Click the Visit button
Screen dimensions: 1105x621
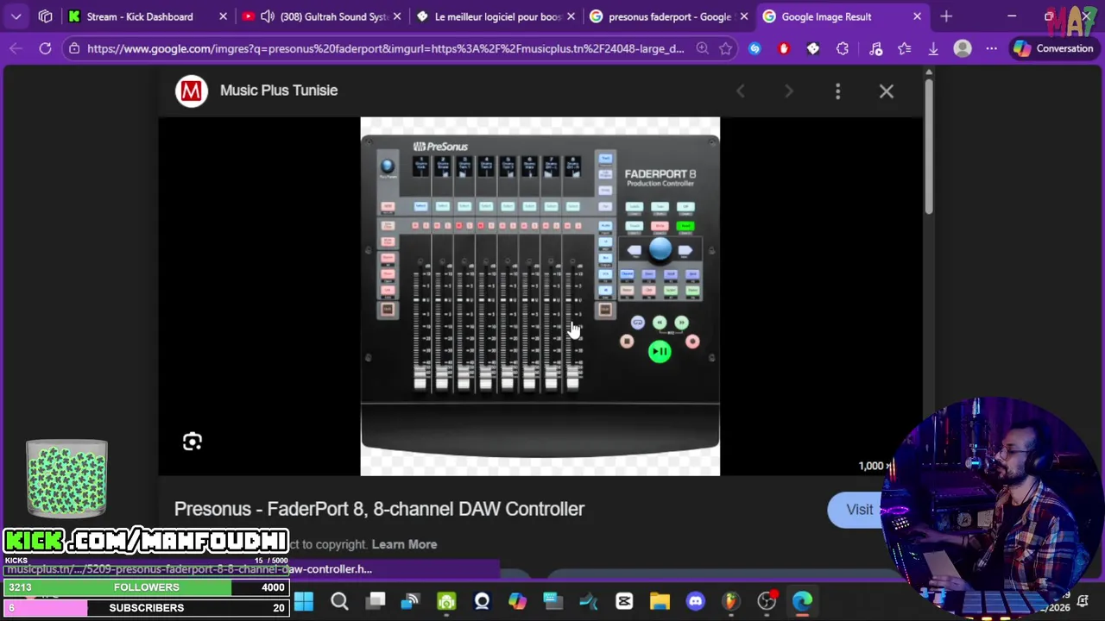pos(859,510)
